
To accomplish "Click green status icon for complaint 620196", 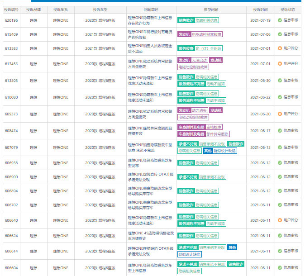I will 280,20.
